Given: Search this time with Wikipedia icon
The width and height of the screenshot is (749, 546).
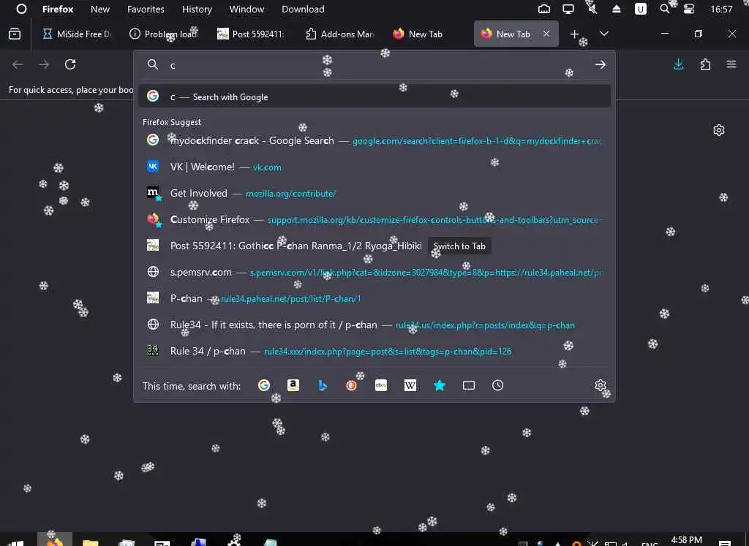Looking at the screenshot, I should pos(410,385).
